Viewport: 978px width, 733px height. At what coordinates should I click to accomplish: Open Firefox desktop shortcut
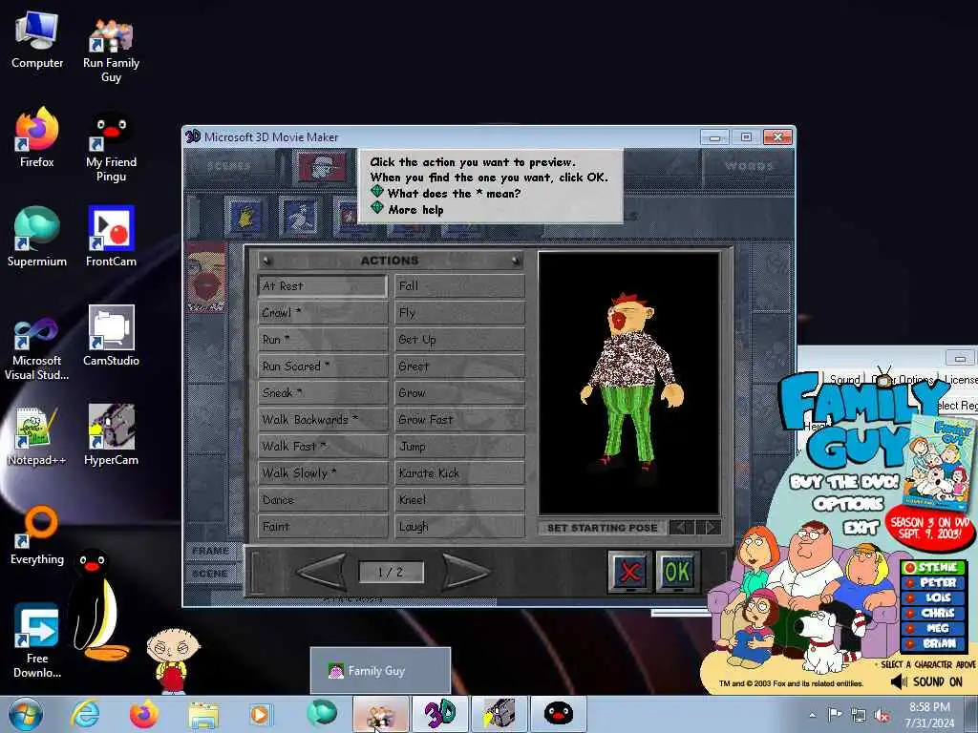click(37, 137)
